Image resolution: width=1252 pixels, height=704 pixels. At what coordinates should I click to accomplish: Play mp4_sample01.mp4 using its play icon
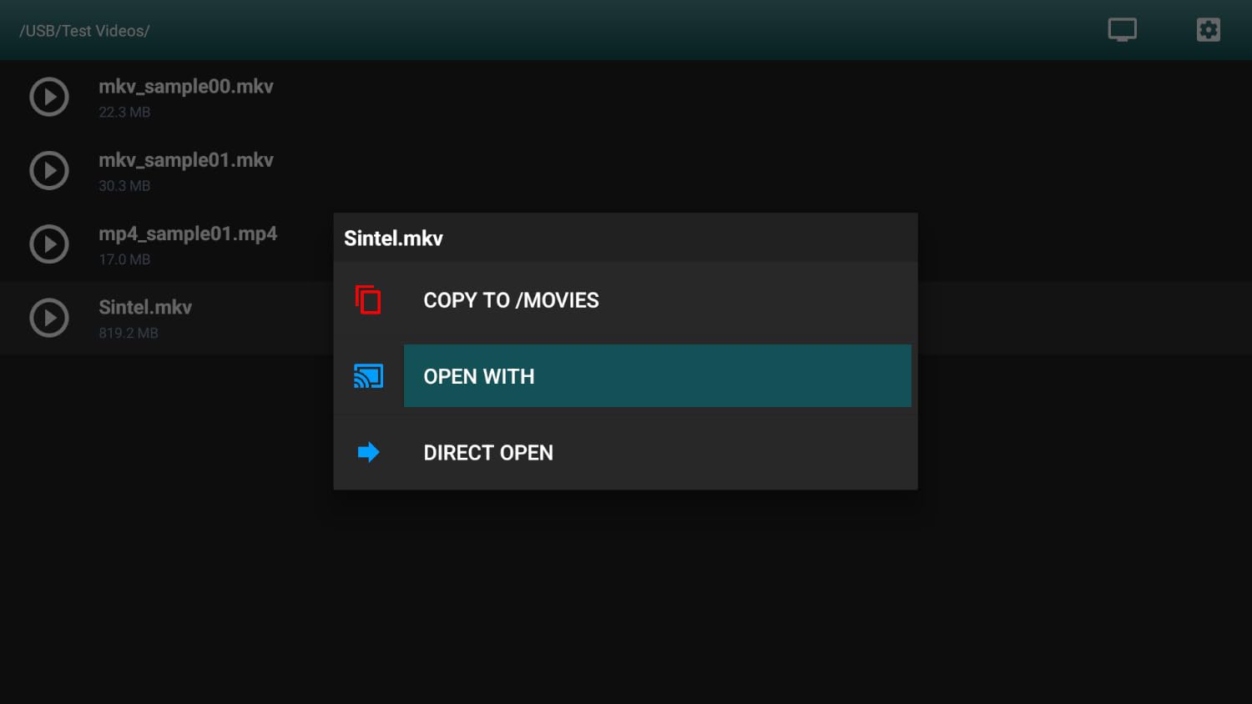pyautogui.click(x=49, y=244)
